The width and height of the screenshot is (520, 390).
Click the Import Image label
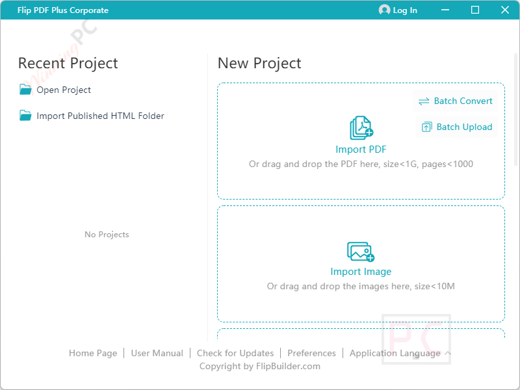pyautogui.click(x=361, y=272)
